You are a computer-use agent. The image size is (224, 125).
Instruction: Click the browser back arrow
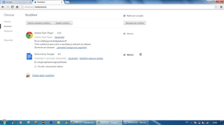pyautogui.click(x=3, y=7)
